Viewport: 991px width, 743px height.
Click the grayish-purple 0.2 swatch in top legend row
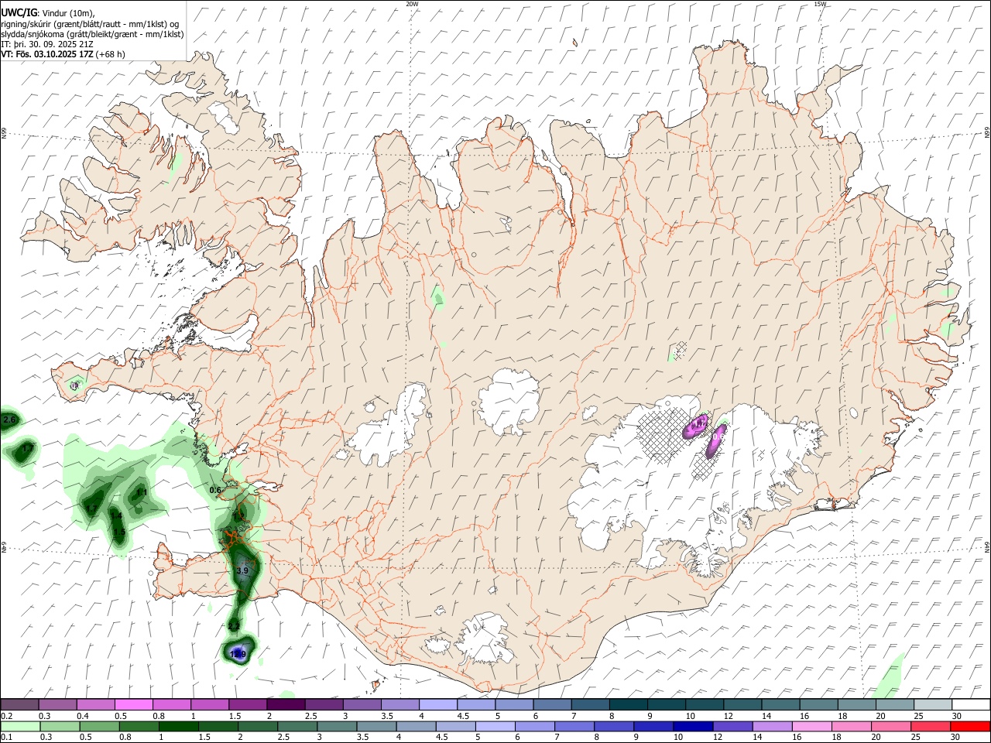(x=19, y=705)
